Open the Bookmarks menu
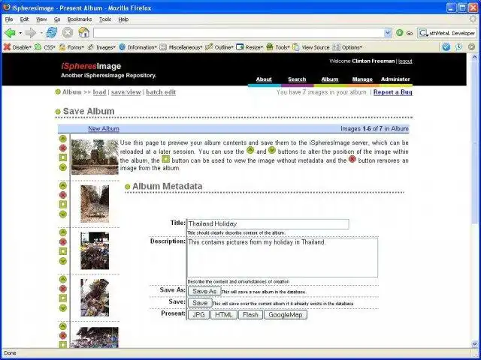This screenshot has height=360, width=481. [x=80, y=19]
